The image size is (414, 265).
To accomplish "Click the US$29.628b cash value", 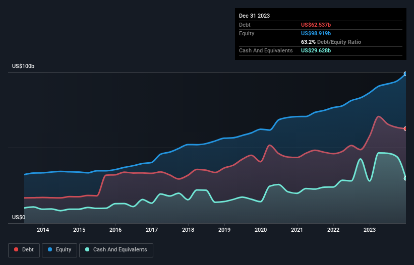I will point(316,50).
